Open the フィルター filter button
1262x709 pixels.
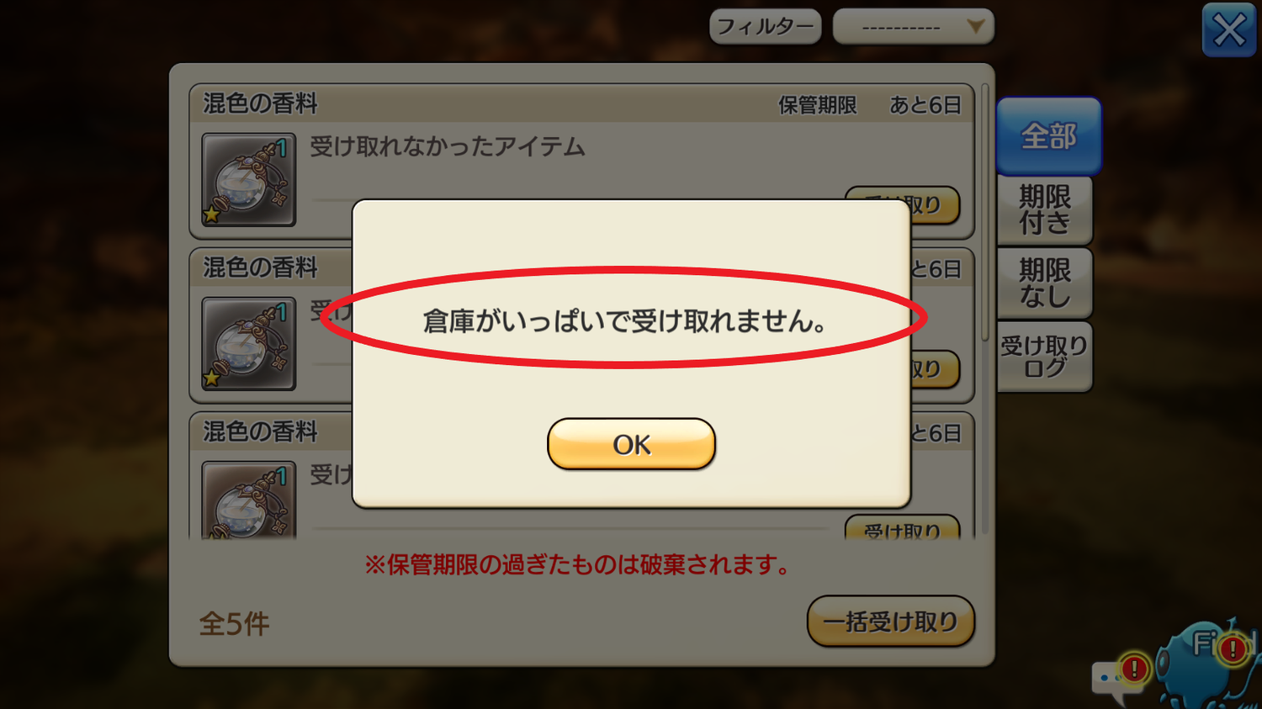[765, 26]
